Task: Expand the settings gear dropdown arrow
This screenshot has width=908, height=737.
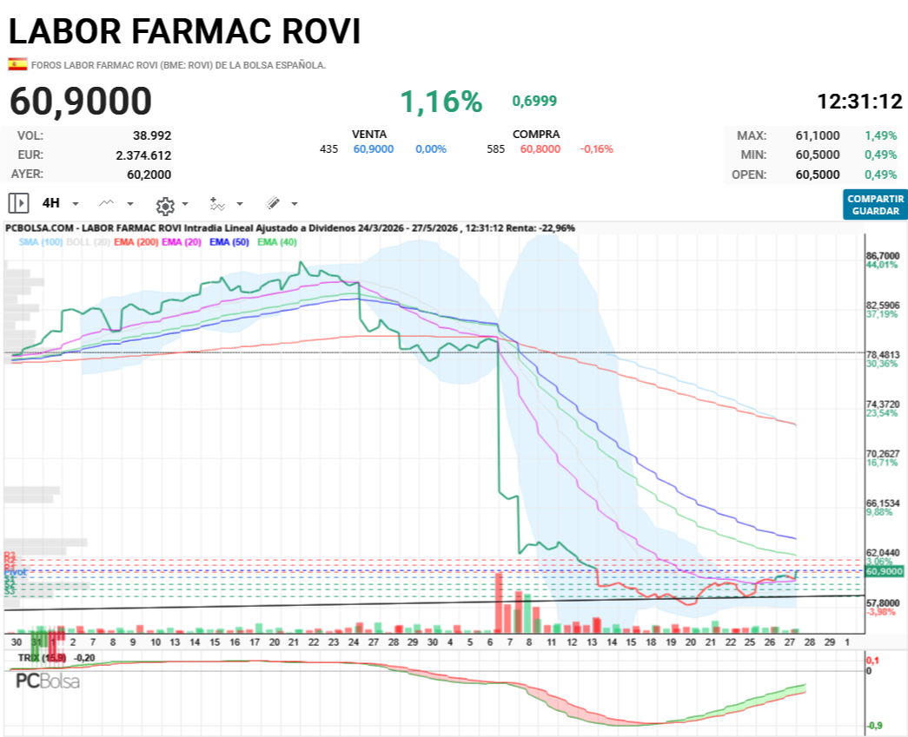Action: point(185,204)
